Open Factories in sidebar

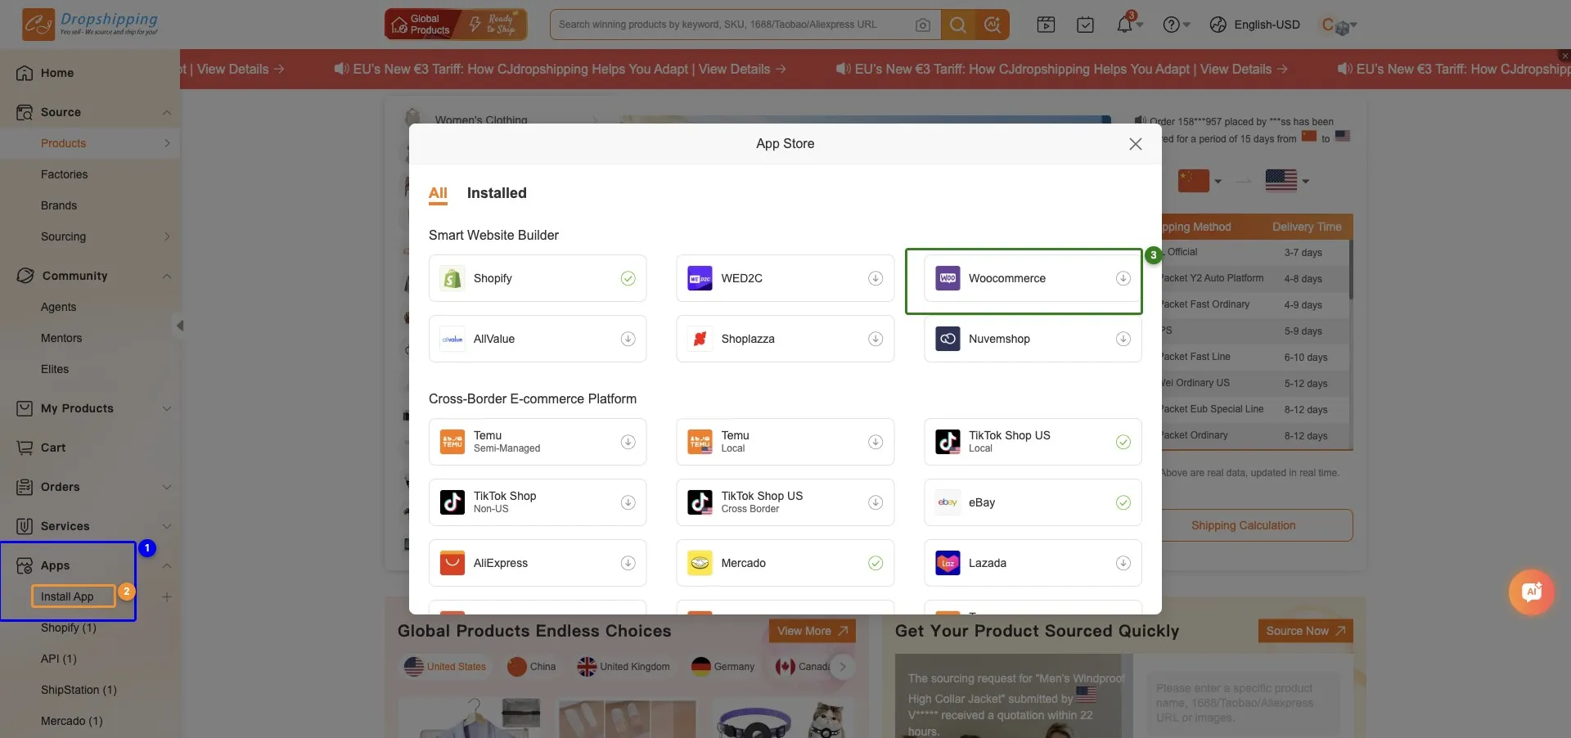64,174
